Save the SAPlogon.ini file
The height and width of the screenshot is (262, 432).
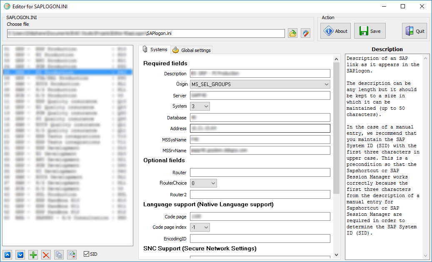point(370,31)
